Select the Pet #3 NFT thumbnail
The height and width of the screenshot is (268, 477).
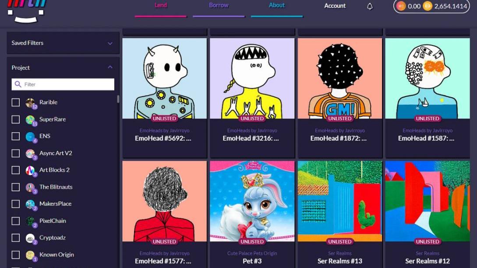252,201
